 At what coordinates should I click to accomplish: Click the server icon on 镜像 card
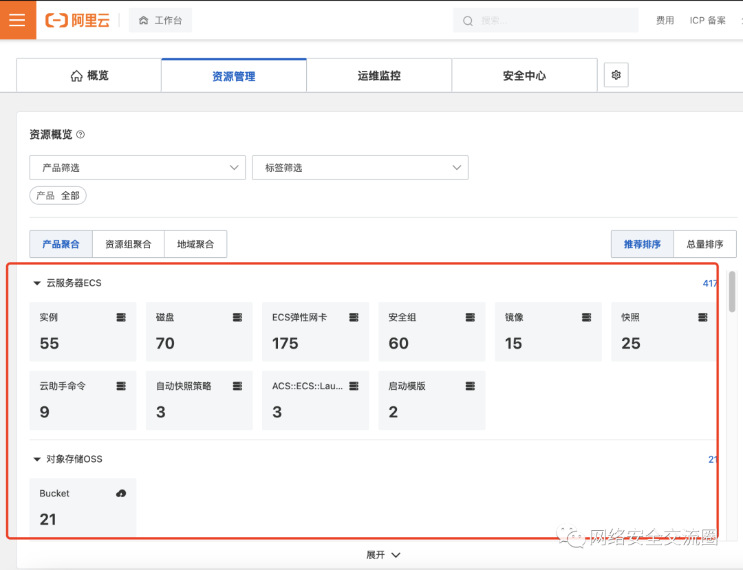(x=587, y=317)
